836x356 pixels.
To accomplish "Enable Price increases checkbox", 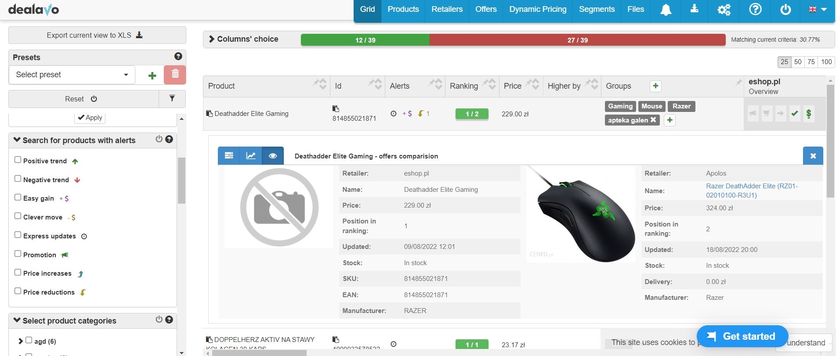I will coord(18,273).
